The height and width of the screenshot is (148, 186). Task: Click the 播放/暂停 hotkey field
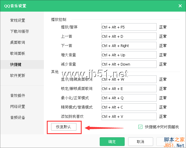click(129, 27)
